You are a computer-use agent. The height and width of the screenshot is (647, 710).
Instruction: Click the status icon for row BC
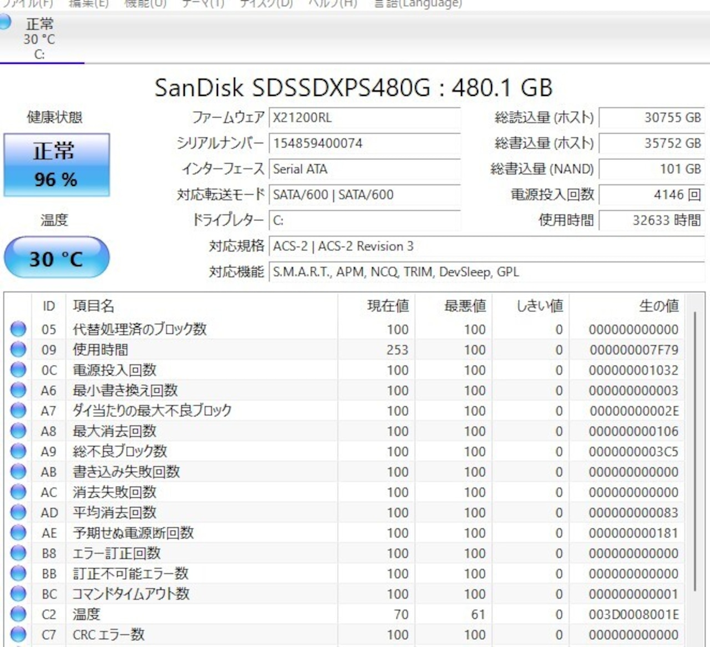[18, 593]
